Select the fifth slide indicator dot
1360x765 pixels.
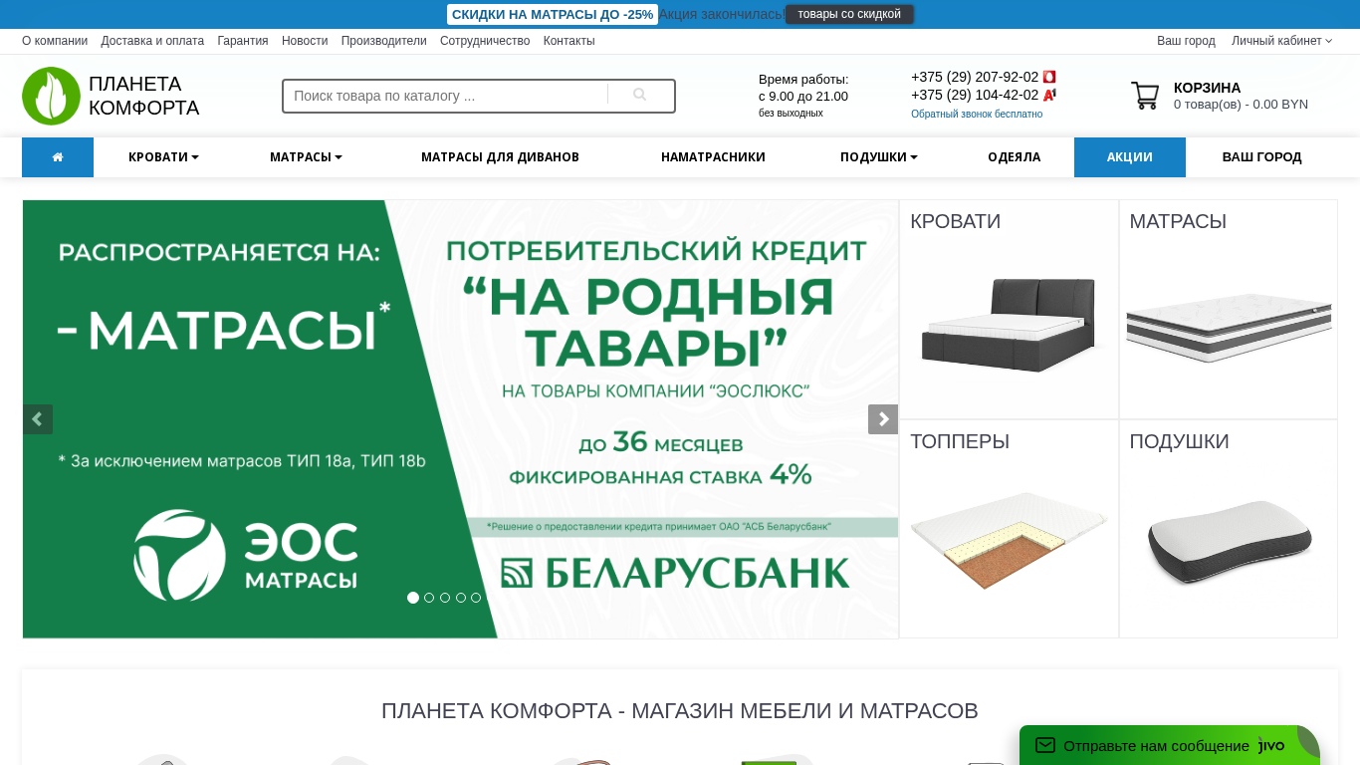click(476, 598)
